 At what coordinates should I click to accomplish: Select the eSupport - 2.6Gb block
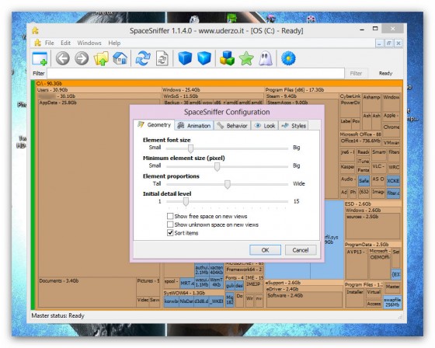point(304,283)
